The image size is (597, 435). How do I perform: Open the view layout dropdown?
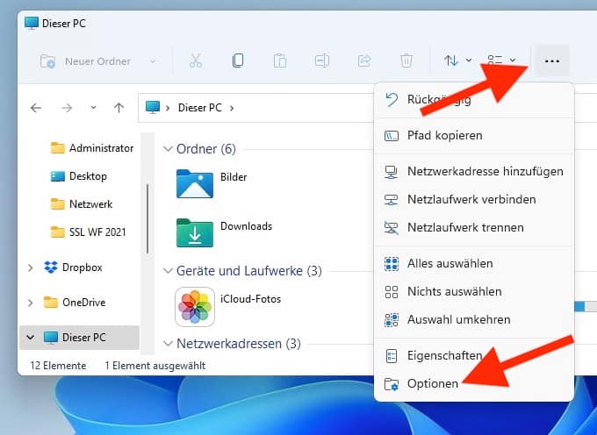pos(501,61)
